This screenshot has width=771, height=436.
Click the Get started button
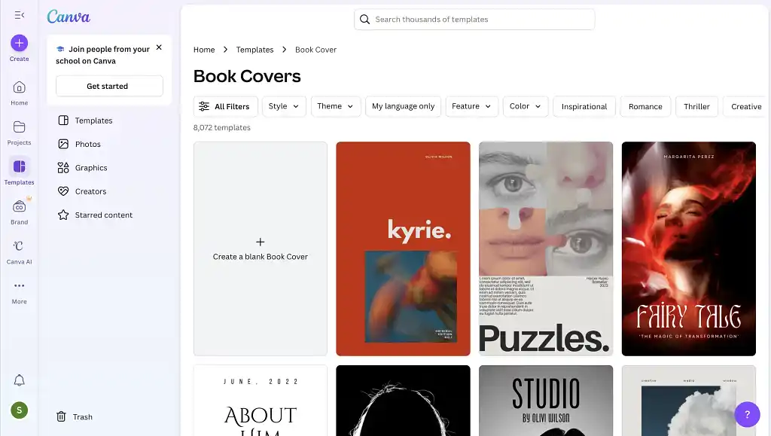(109, 86)
